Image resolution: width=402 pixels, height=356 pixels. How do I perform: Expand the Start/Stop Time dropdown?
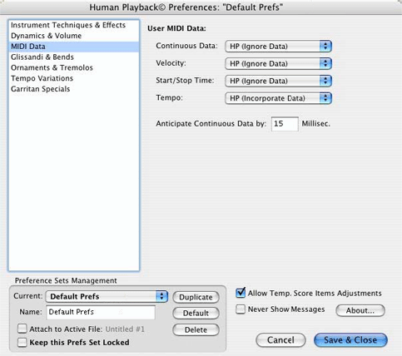click(x=278, y=81)
